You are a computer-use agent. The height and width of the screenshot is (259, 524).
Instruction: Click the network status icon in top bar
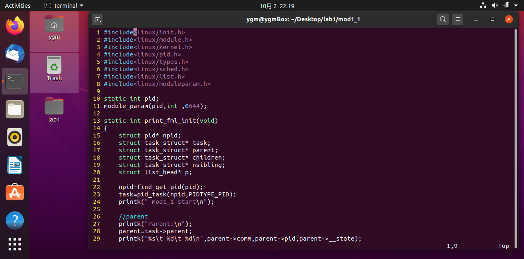tap(483, 5)
